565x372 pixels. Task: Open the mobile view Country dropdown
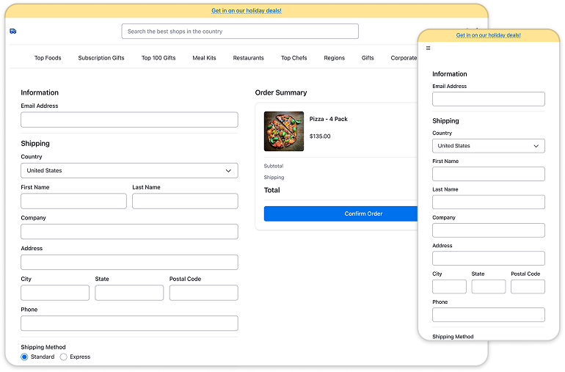tap(488, 146)
